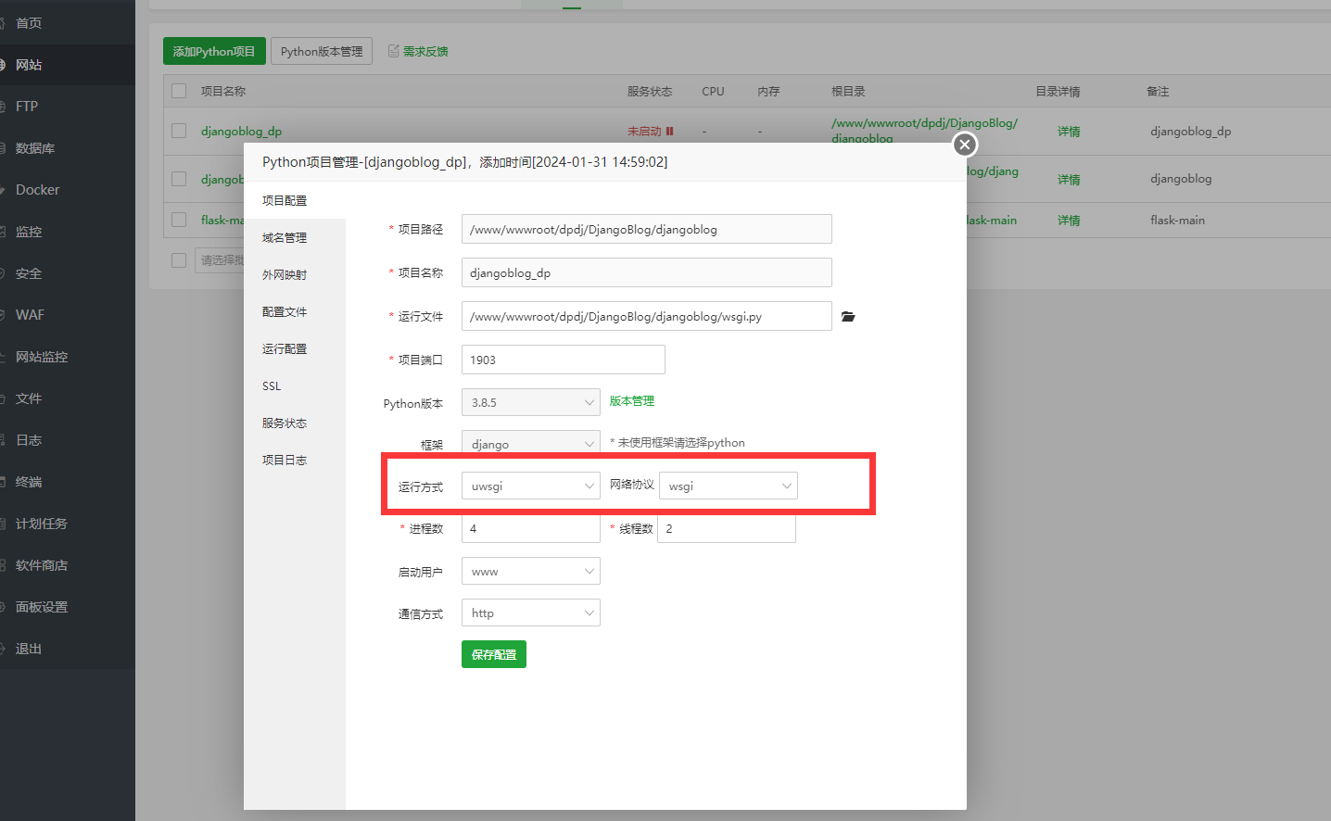Image resolution: width=1331 pixels, height=821 pixels.
Task: Close the Python project management dialog
Action: (x=965, y=145)
